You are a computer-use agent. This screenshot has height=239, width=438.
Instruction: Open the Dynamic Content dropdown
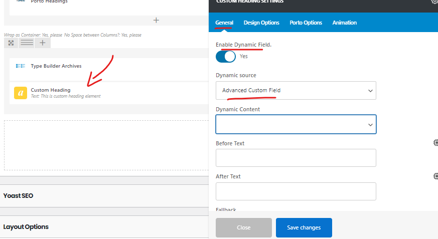[x=296, y=124]
